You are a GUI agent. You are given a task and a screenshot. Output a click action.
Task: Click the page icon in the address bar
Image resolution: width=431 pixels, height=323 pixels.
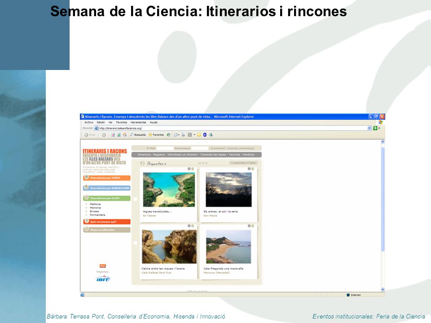[97, 128]
